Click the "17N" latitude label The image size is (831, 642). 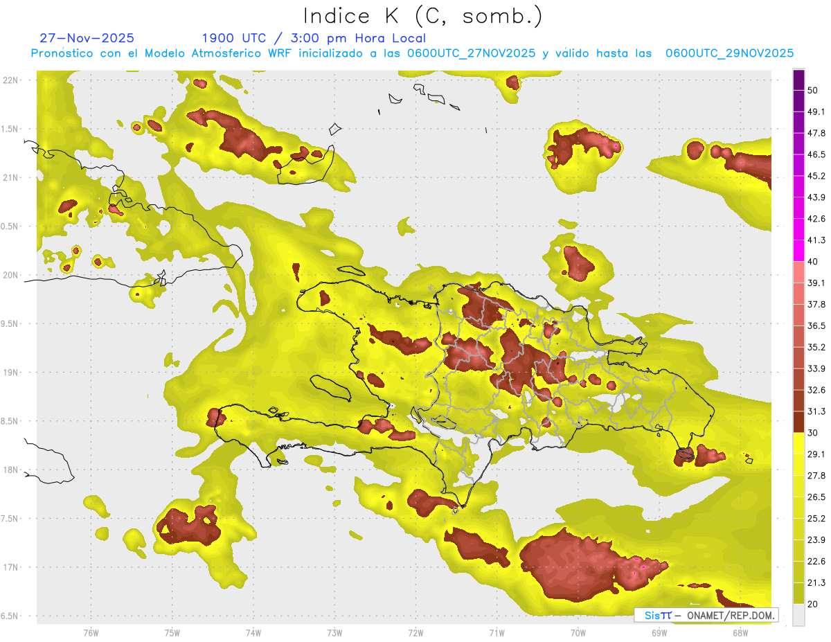pos(10,567)
